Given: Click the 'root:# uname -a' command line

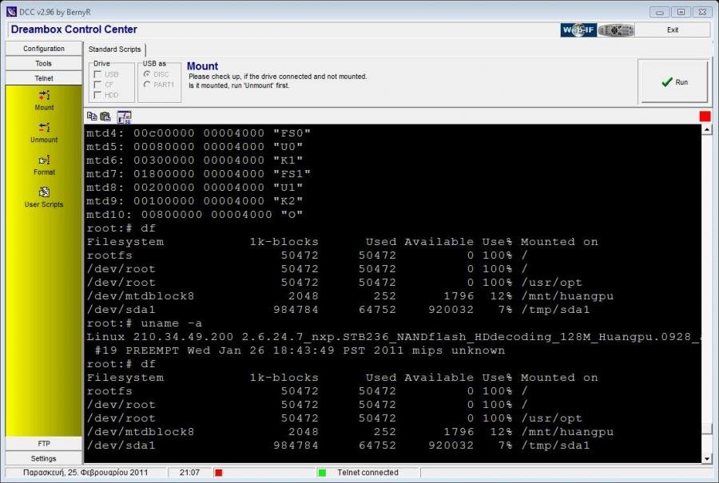Looking at the screenshot, I should click(x=144, y=323).
